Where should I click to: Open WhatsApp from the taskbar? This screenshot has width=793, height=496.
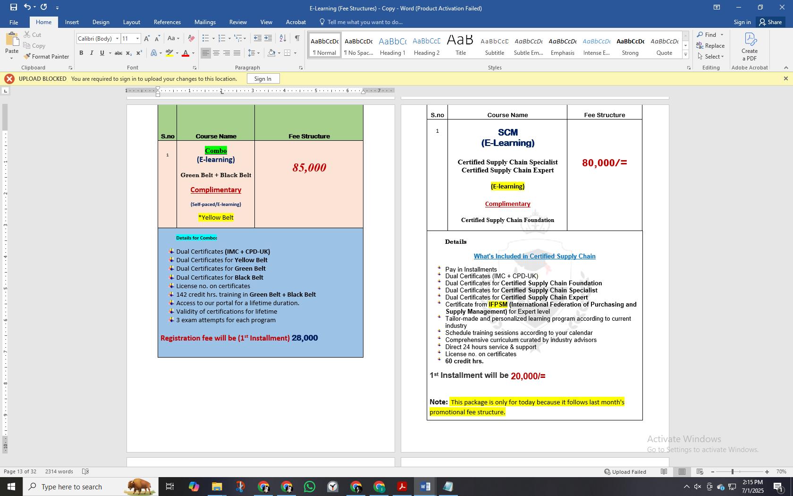tap(310, 487)
